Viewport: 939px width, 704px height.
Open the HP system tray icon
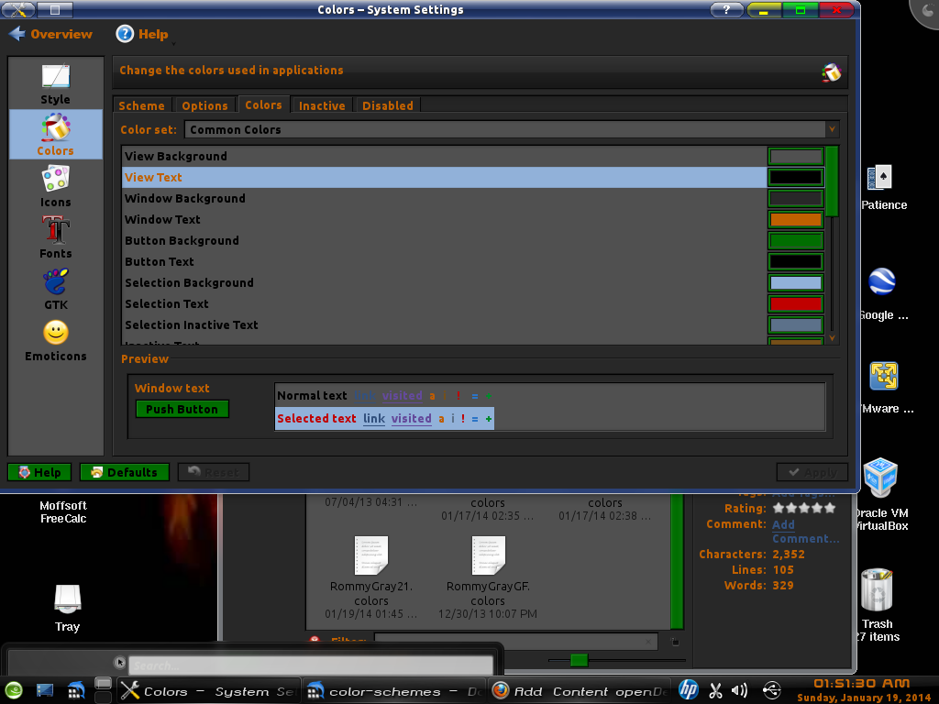click(688, 690)
